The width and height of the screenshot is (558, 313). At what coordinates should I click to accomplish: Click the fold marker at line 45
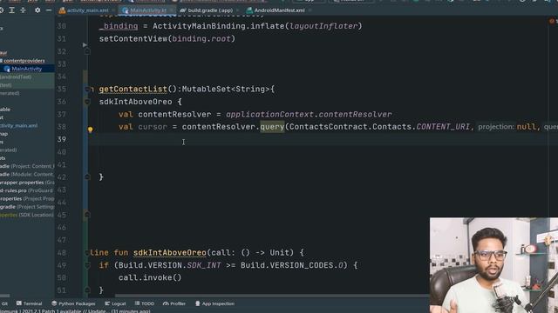click(87, 215)
